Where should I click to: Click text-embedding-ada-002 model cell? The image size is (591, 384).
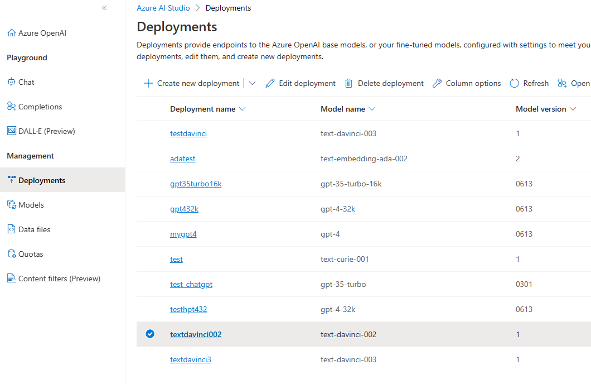pyautogui.click(x=364, y=159)
